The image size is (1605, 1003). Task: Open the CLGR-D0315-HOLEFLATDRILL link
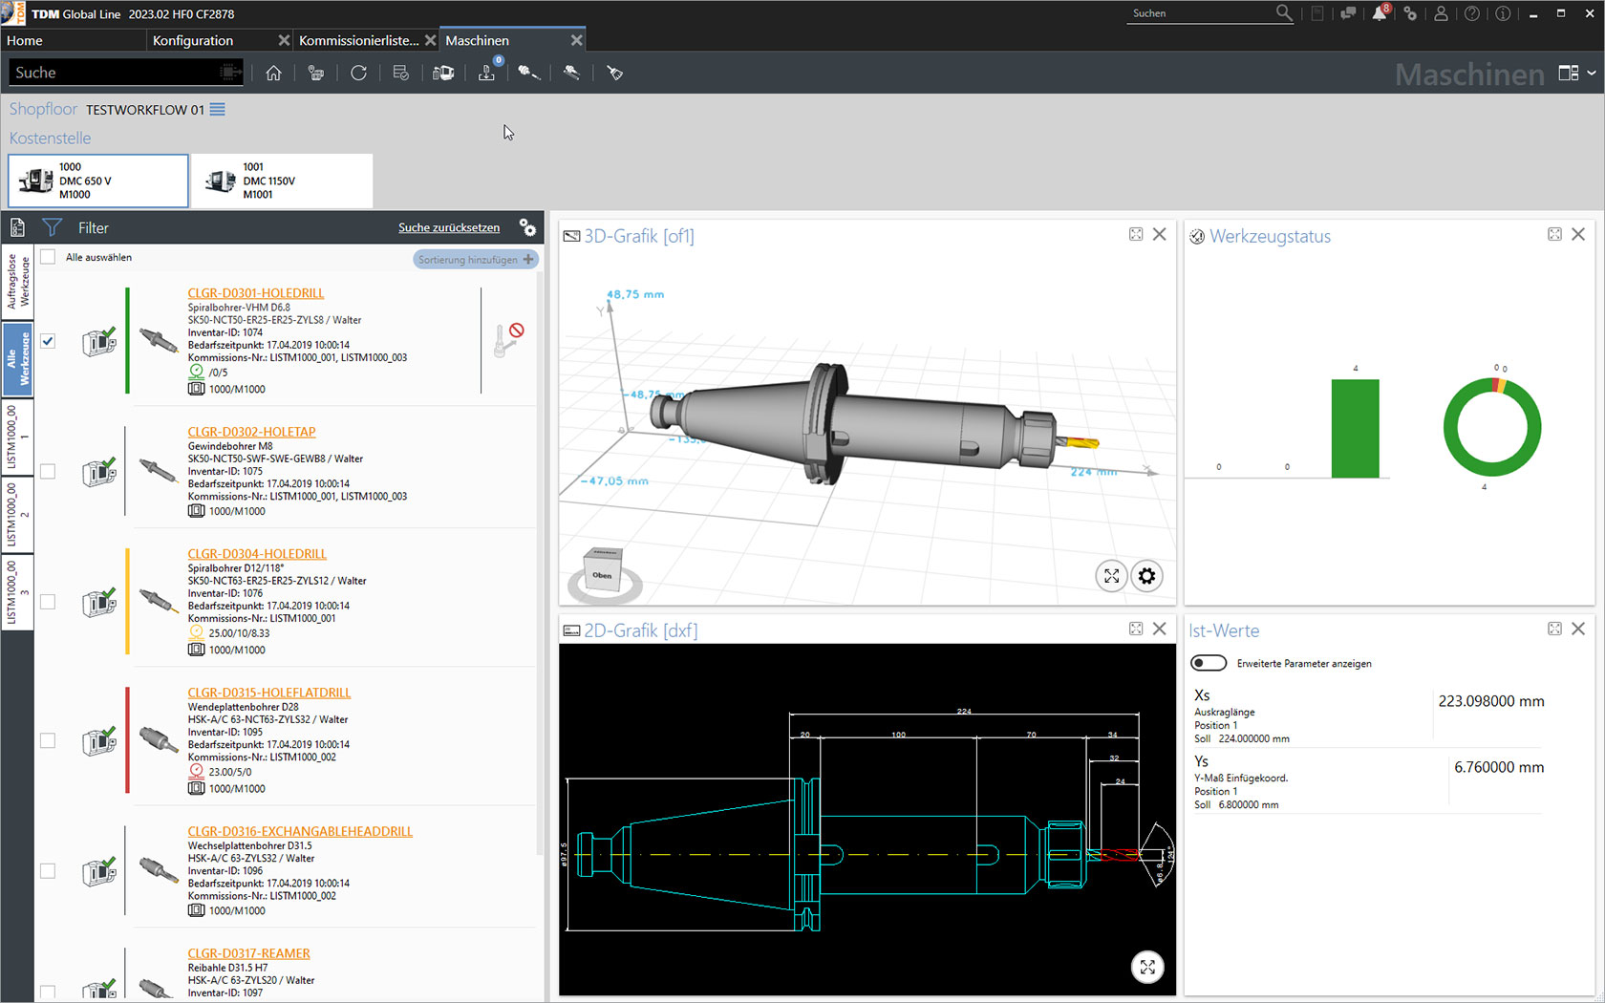(x=269, y=693)
